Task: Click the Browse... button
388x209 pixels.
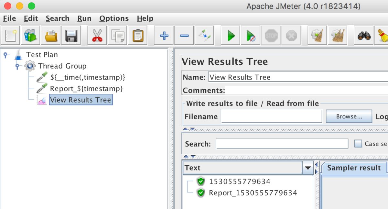Action: point(349,116)
